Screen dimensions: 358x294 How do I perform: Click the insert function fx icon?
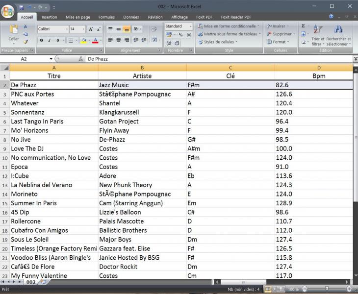click(x=81, y=59)
